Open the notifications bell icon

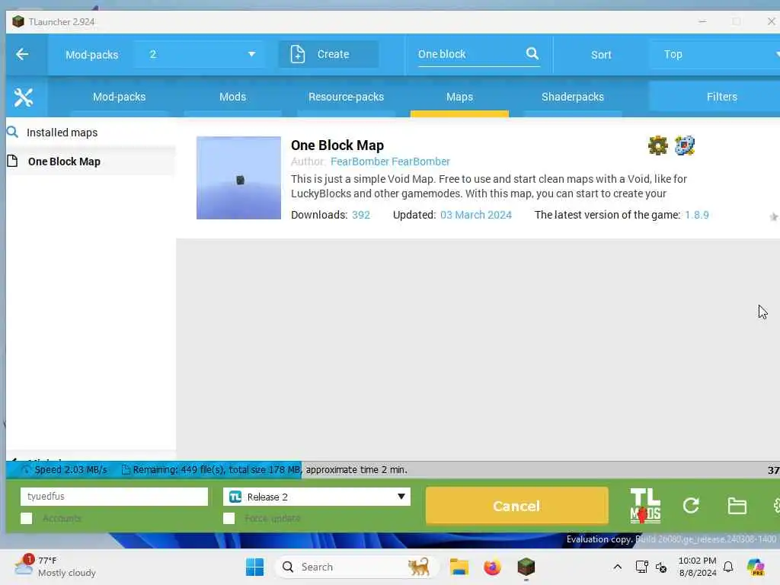click(x=727, y=567)
